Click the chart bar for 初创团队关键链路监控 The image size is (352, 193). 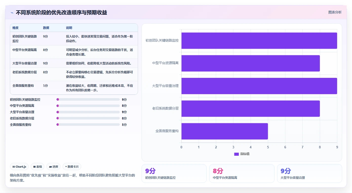(x=259, y=41)
